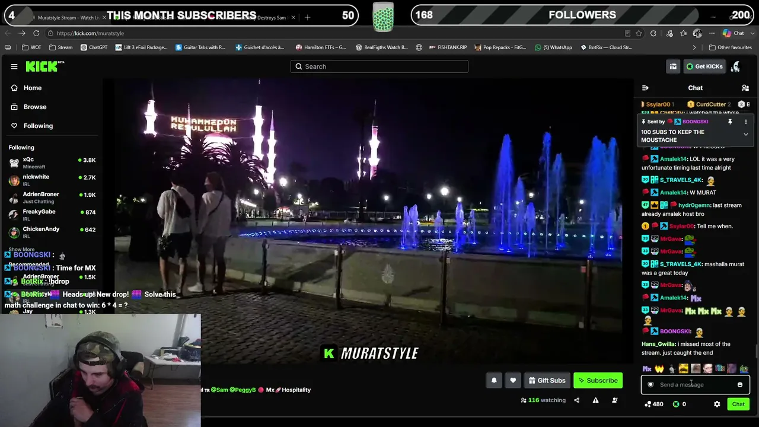Open Pop Repacks FitGirl bookmark

(x=500, y=47)
